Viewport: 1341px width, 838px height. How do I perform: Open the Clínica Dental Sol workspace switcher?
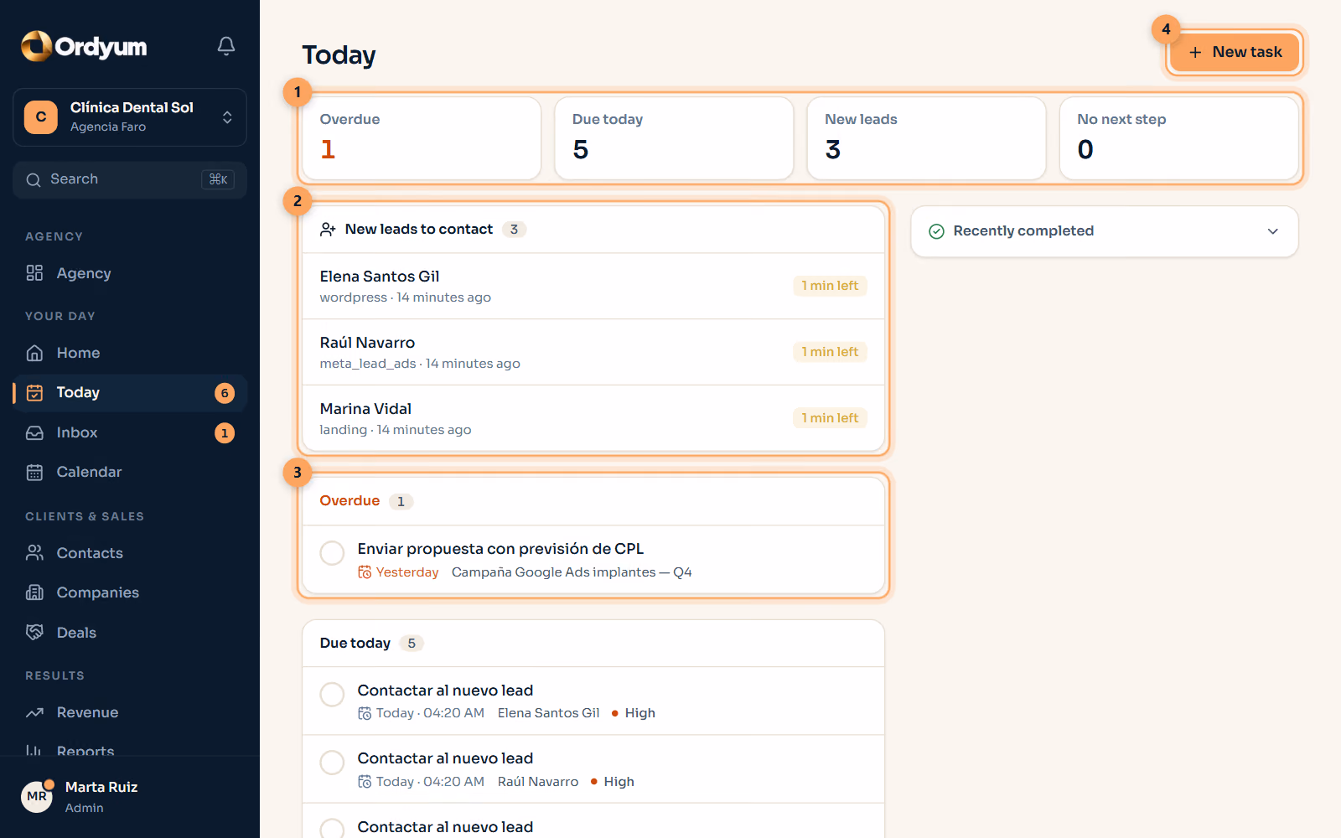tap(130, 117)
